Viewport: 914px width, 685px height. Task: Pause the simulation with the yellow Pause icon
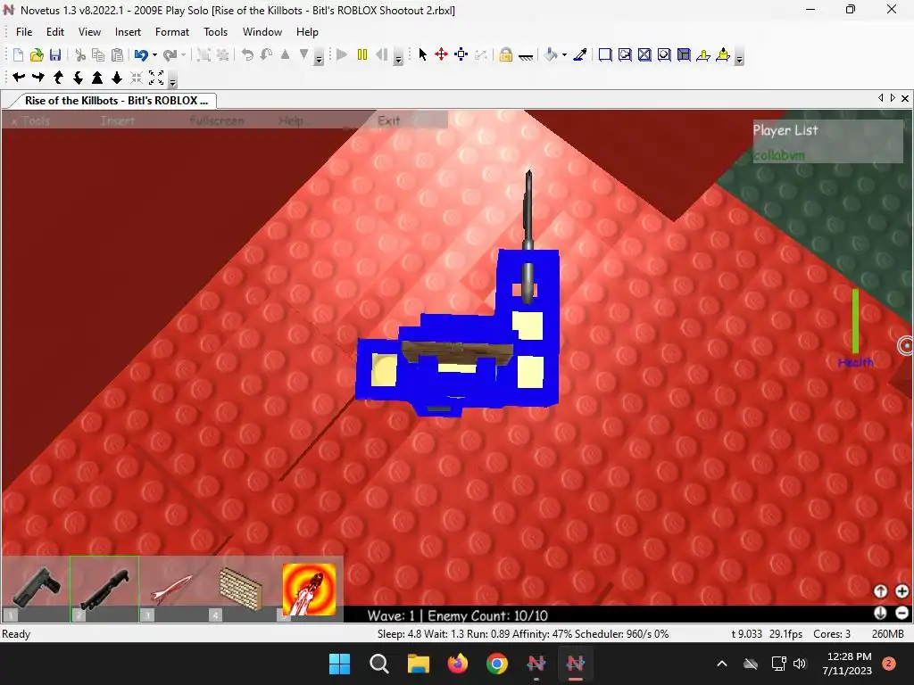pos(362,54)
